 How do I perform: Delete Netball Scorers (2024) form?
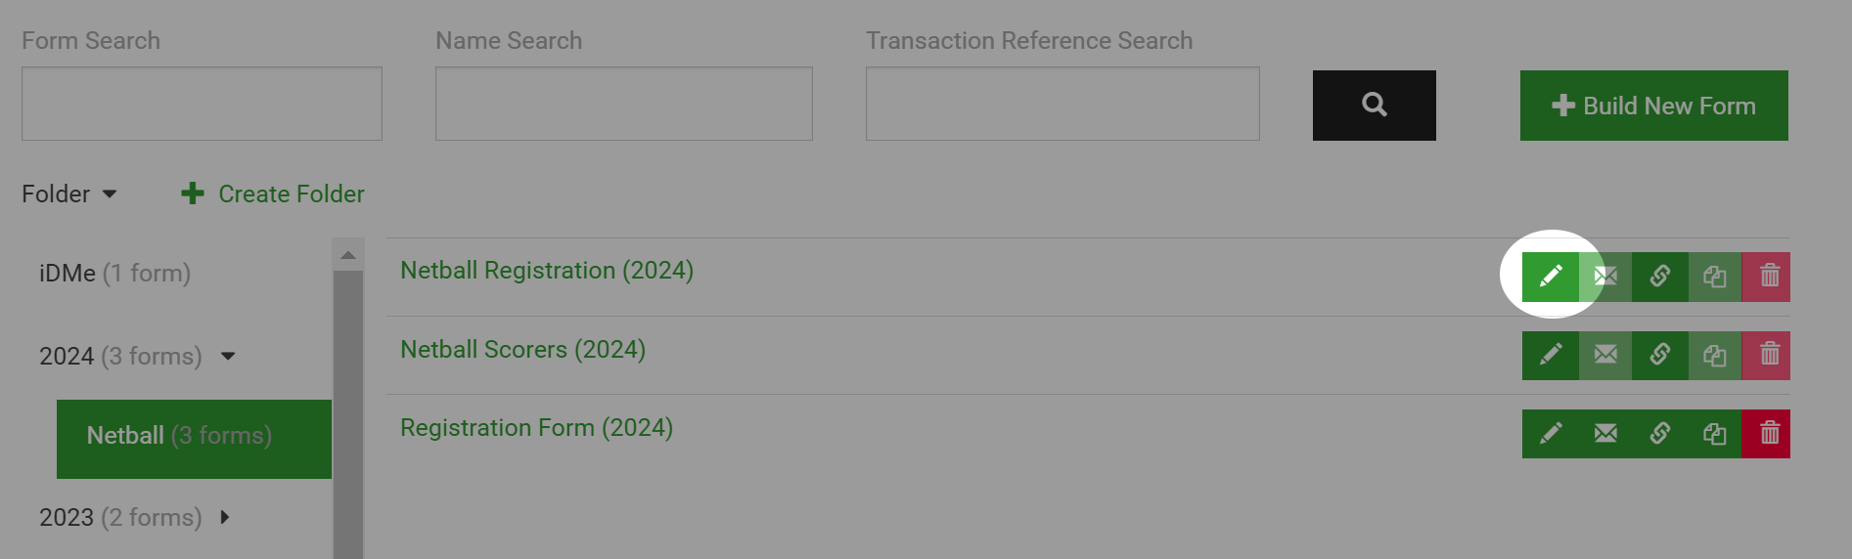coord(1769,355)
